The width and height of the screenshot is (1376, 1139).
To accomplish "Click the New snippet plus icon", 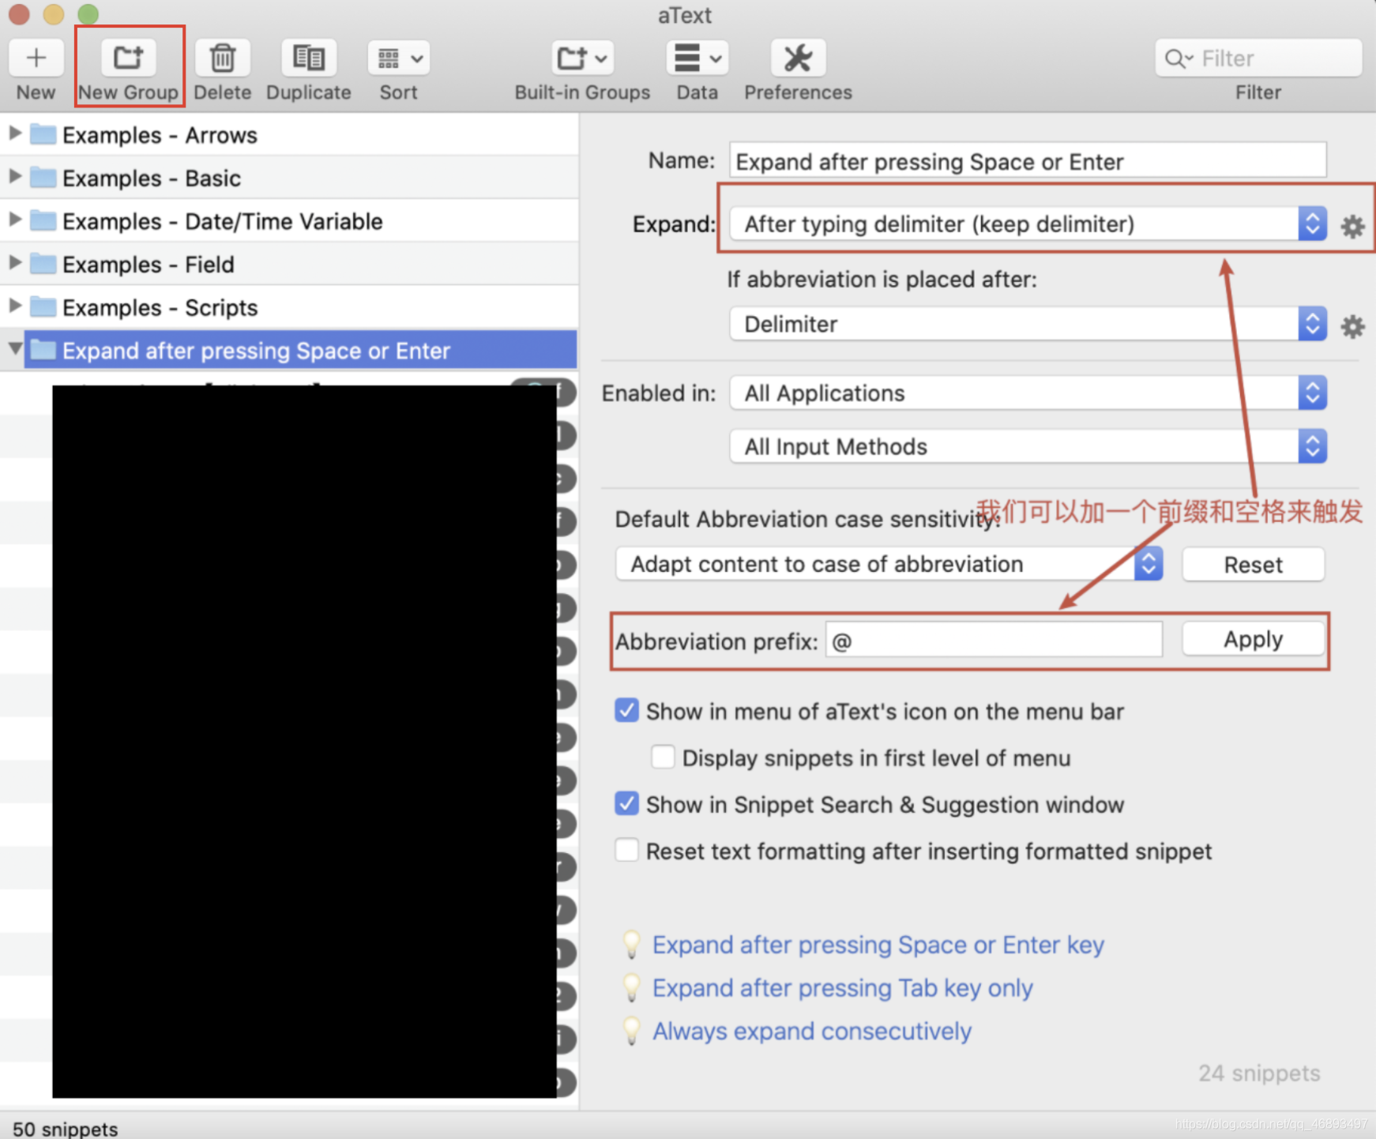I will [36, 58].
